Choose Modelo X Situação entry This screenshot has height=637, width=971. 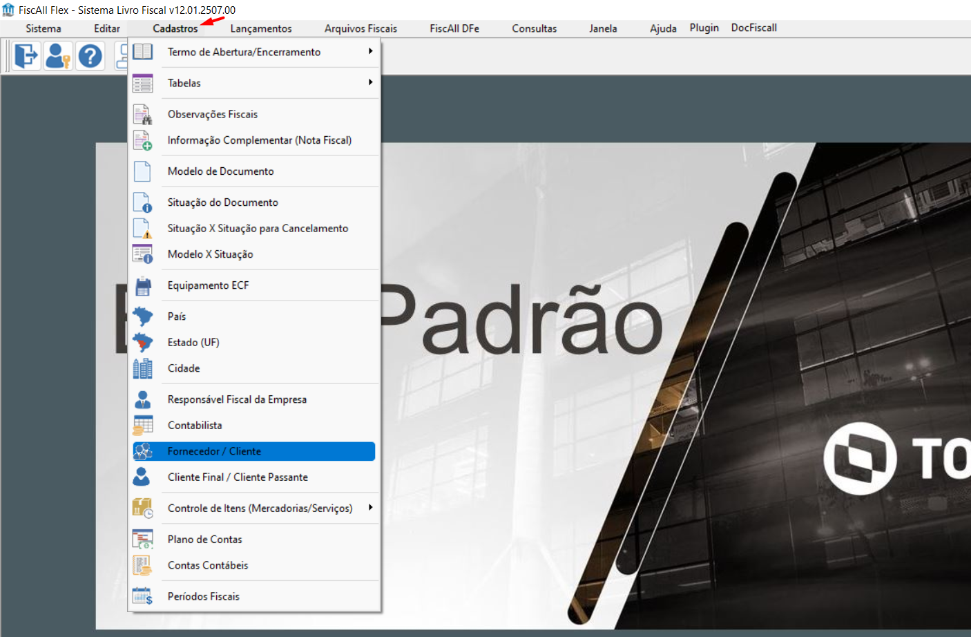[254, 254]
